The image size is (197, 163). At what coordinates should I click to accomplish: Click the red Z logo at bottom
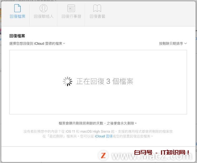click(x=103, y=156)
